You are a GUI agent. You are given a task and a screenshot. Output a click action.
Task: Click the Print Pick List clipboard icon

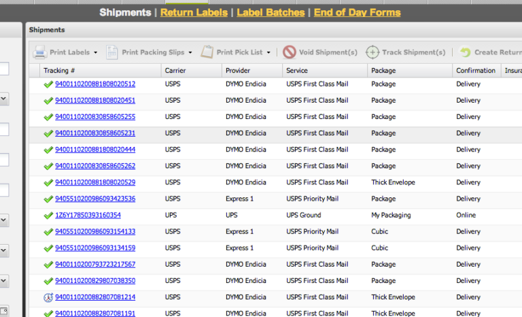tap(207, 52)
